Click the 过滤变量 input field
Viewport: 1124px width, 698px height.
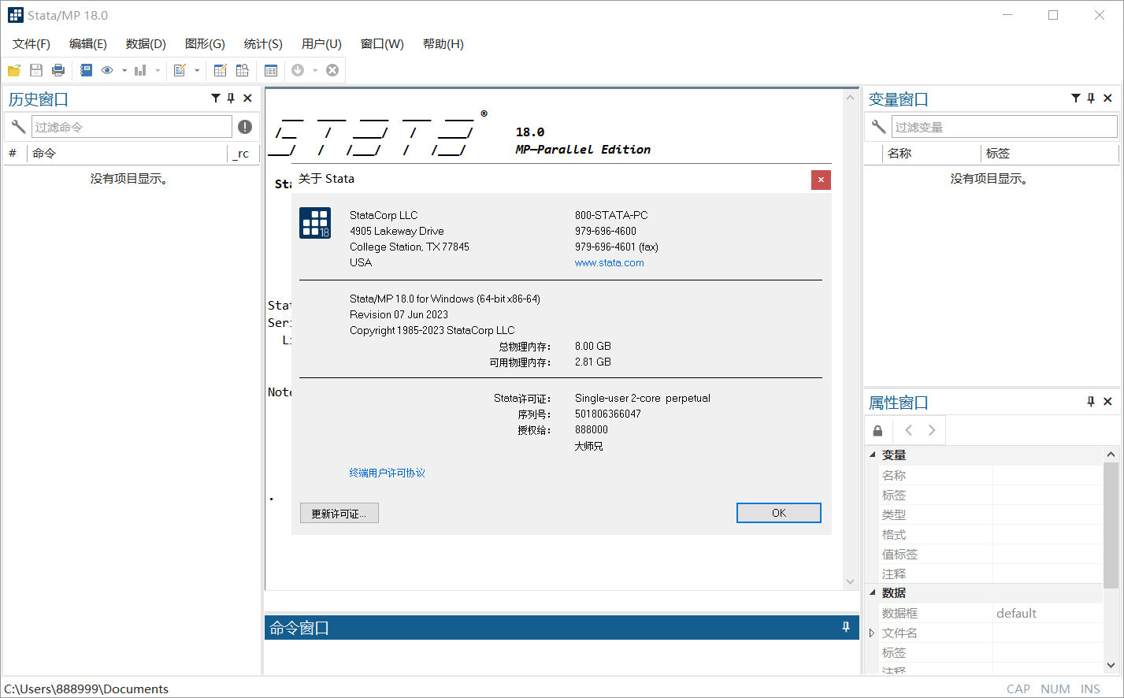tap(1004, 127)
